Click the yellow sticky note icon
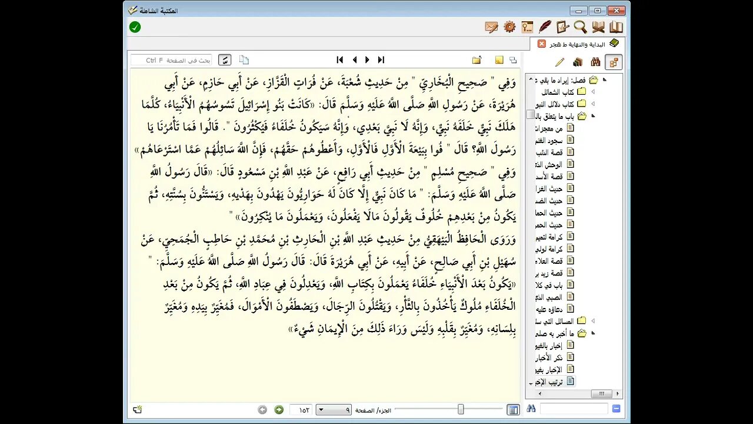The width and height of the screenshot is (753, 424). (499, 60)
